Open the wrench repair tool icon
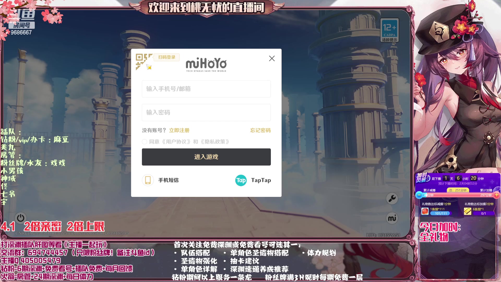Screen dimensions: 501x282 [x=392, y=199]
